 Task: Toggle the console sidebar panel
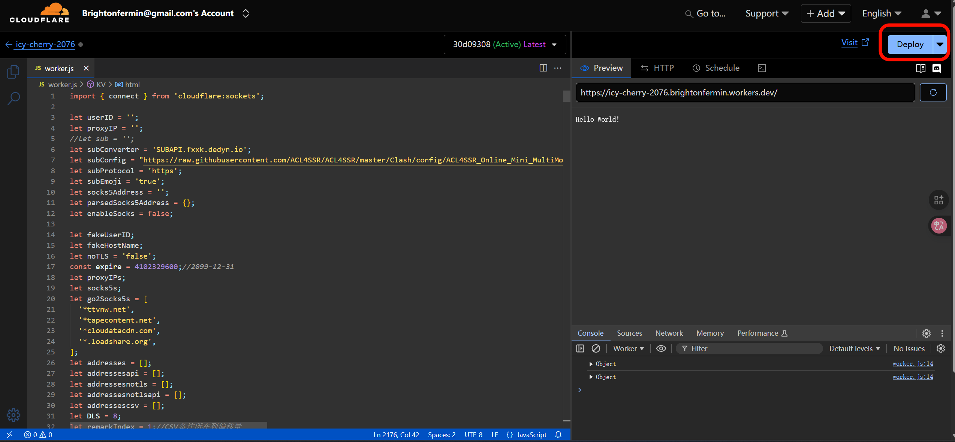tap(580, 349)
